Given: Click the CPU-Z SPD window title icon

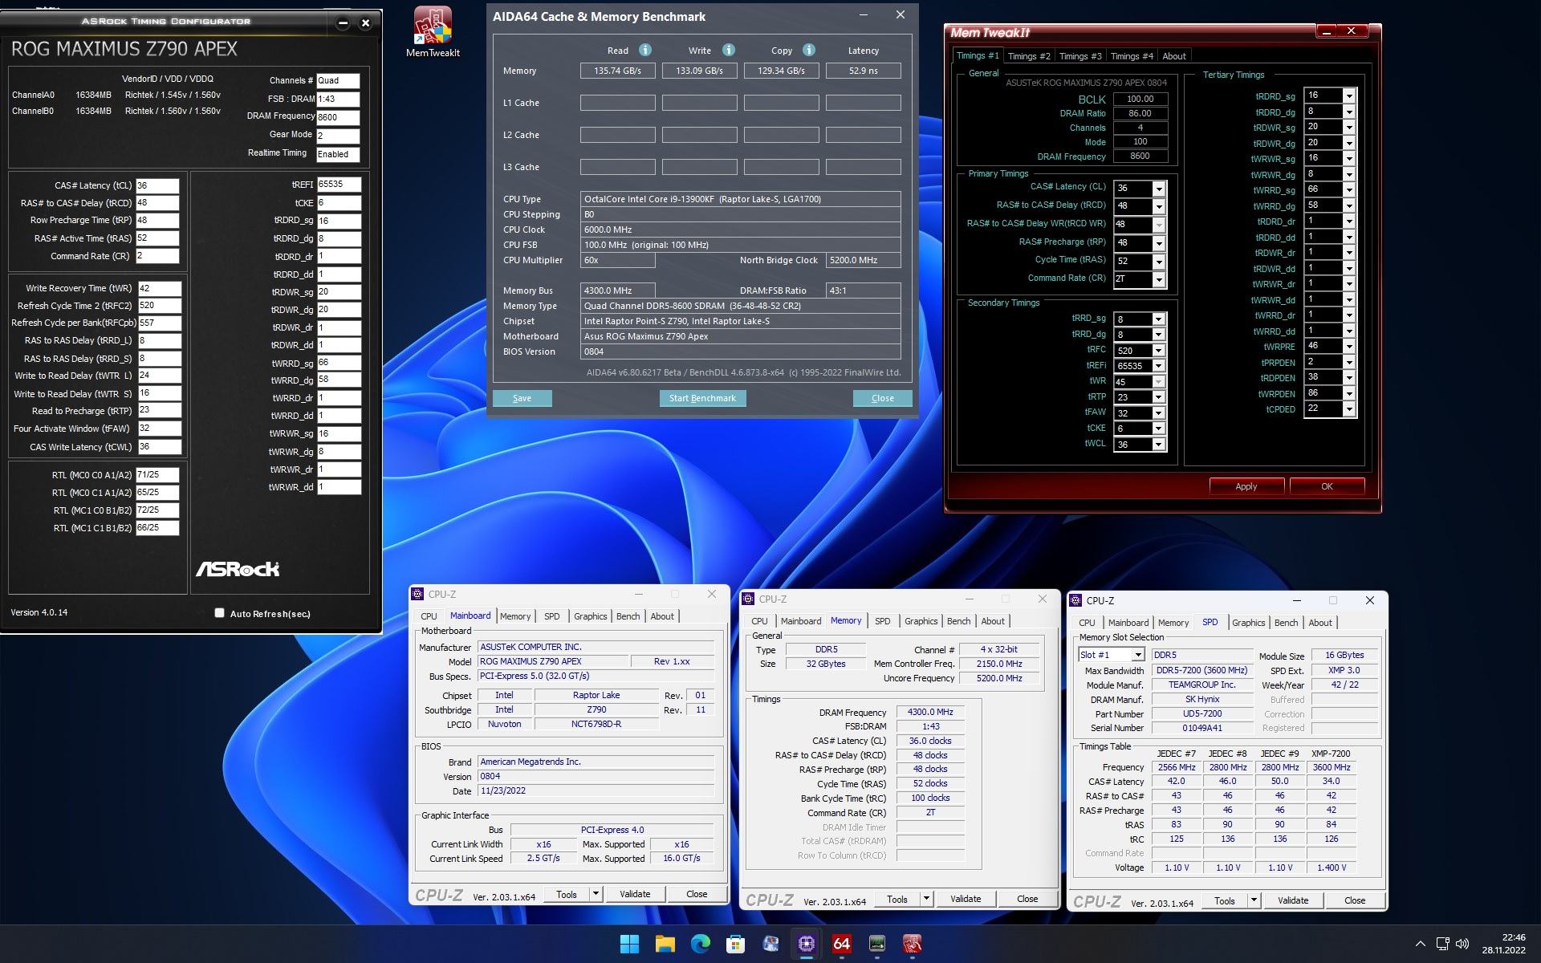Looking at the screenshot, I should 1075,600.
